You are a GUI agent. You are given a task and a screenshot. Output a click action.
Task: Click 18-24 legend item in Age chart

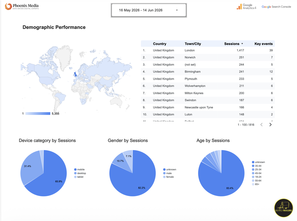257,177
